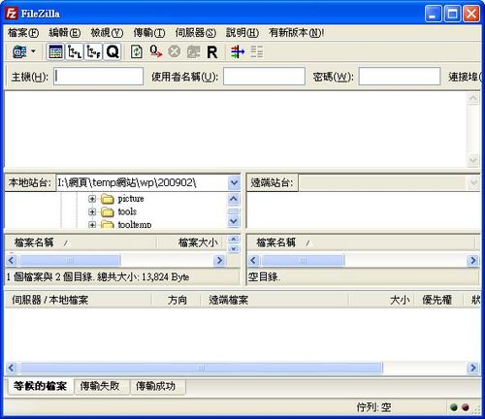Expand the tooltemp folder node
The height and width of the screenshot is (419, 485).
click(x=92, y=224)
